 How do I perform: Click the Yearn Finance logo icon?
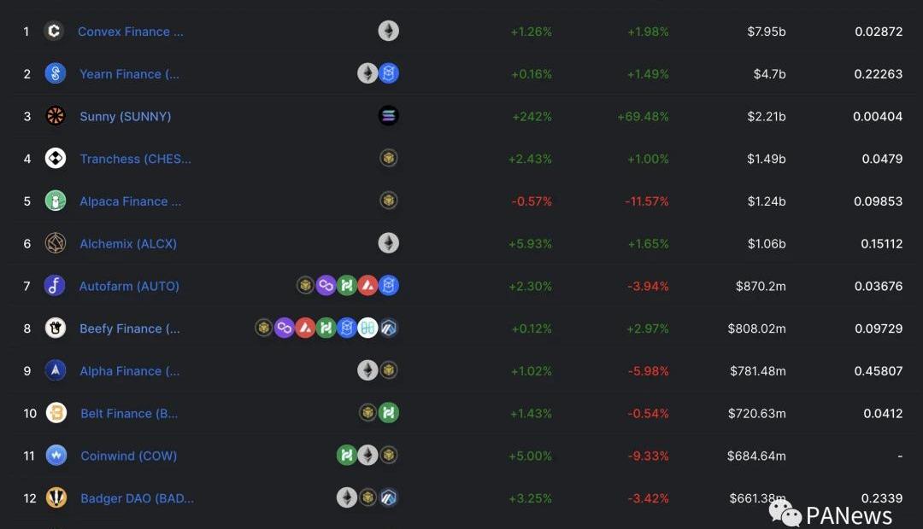coord(56,73)
